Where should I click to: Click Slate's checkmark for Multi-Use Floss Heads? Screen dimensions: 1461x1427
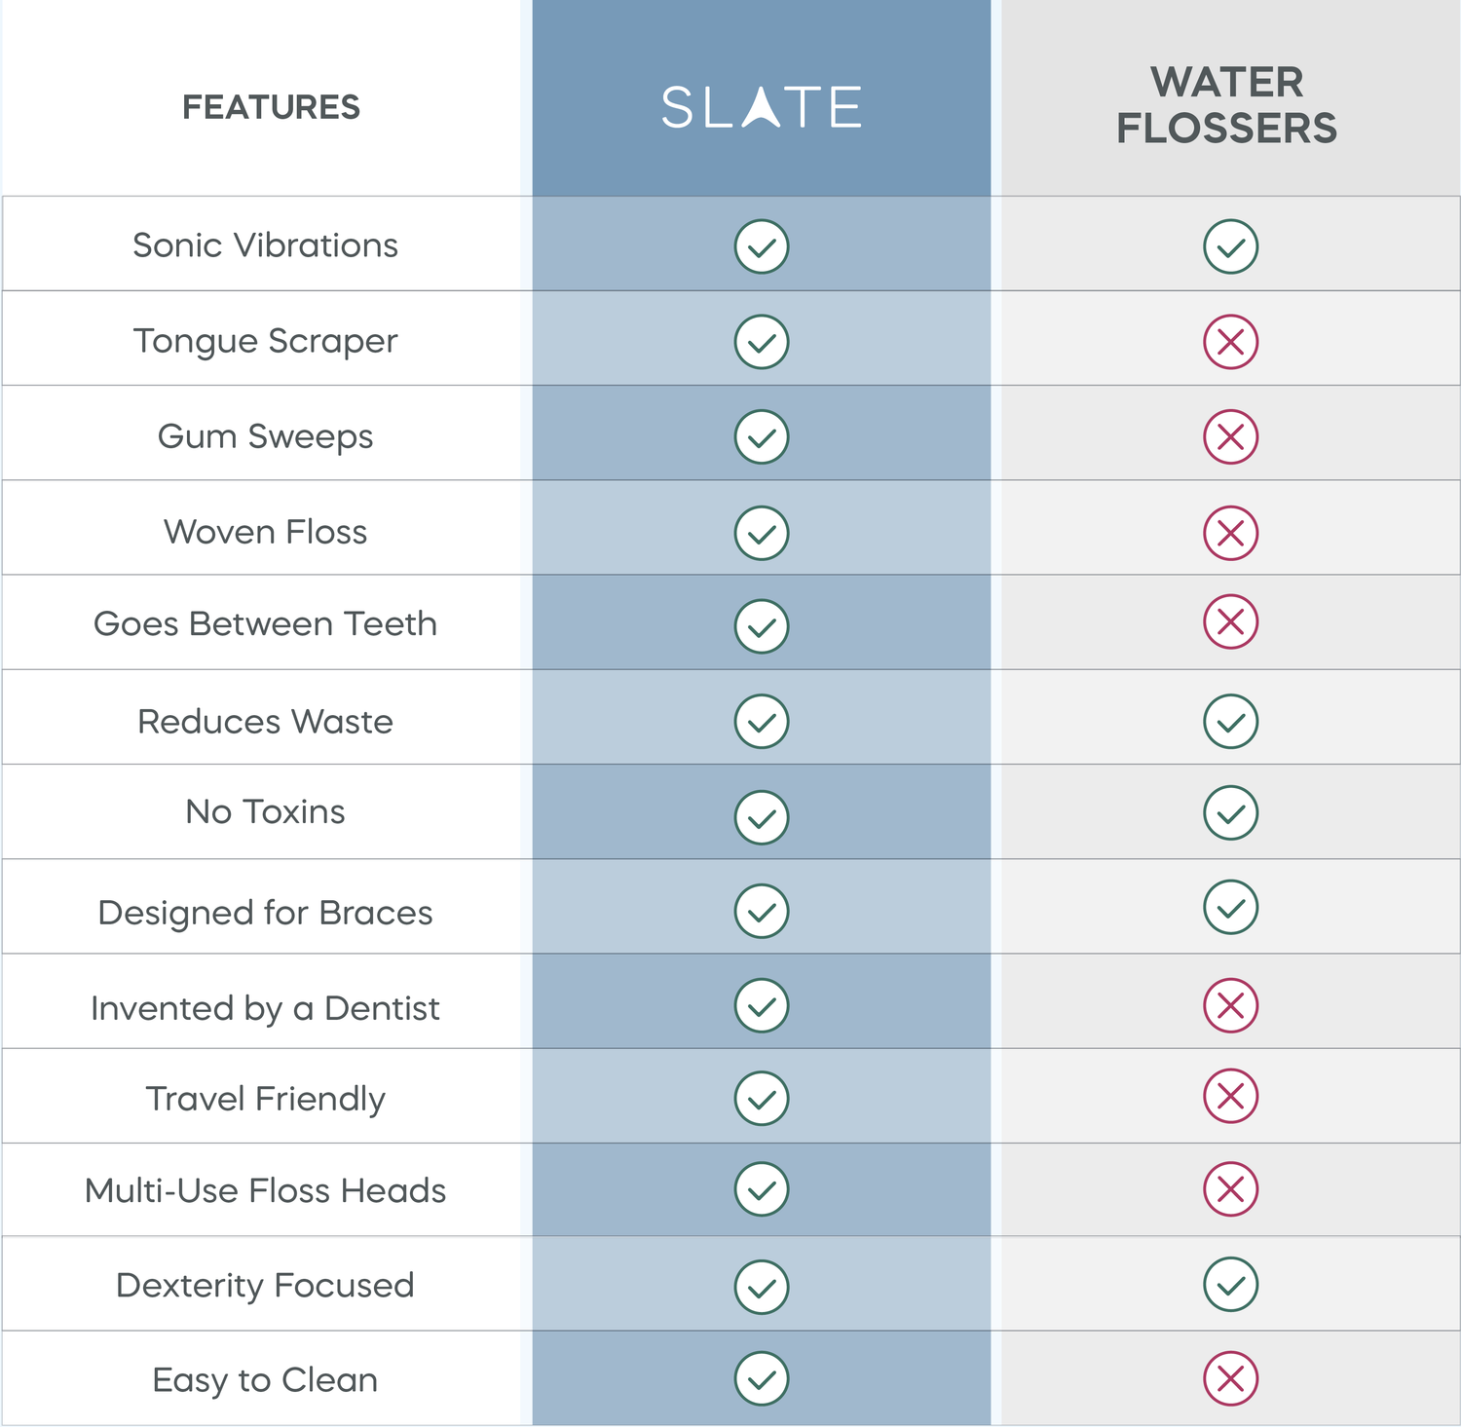[762, 1189]
